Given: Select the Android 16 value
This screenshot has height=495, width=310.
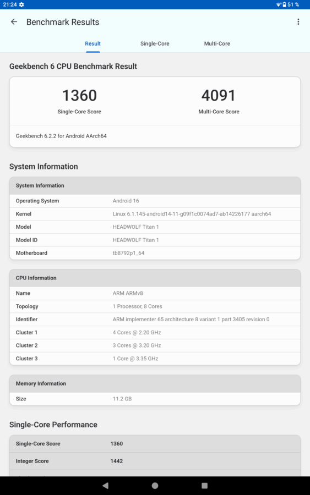Looking at the screenshot, I should (126, 201).
